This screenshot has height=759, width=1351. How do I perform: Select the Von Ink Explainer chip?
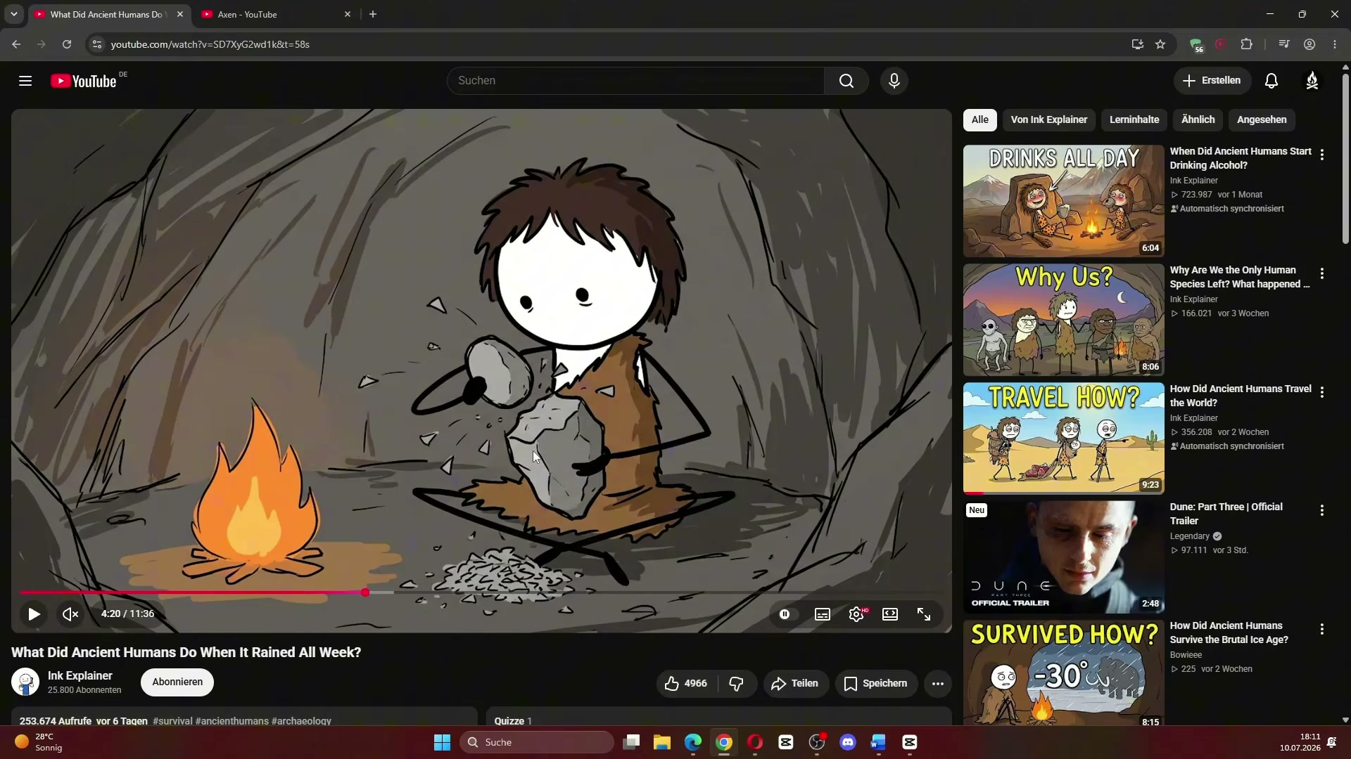[x=1049, y=119]
